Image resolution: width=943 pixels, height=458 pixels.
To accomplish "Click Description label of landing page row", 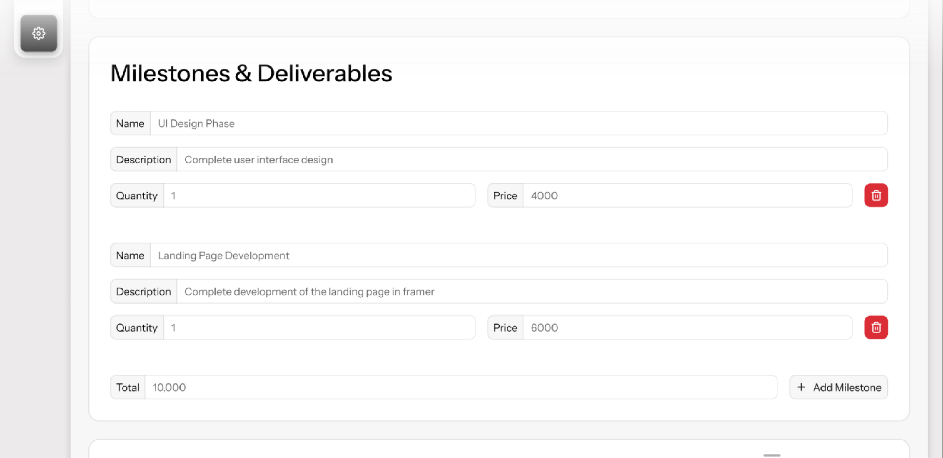I will tap(143, 292).
